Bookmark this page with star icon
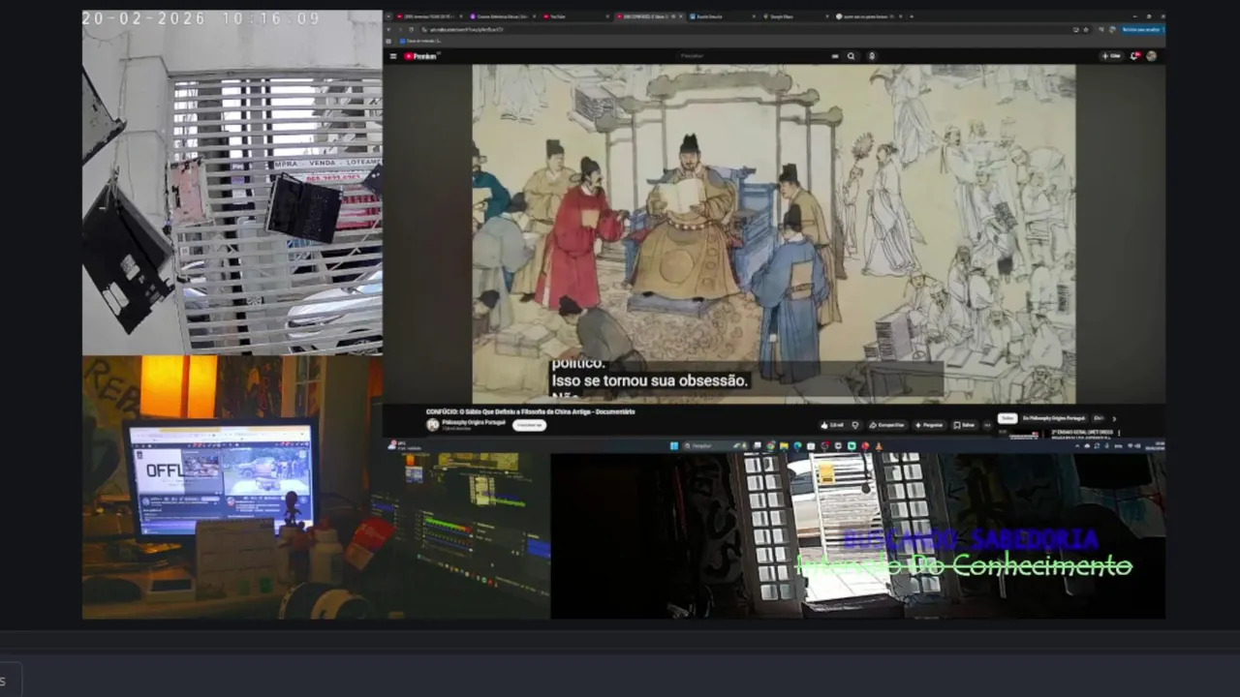 1086,29
